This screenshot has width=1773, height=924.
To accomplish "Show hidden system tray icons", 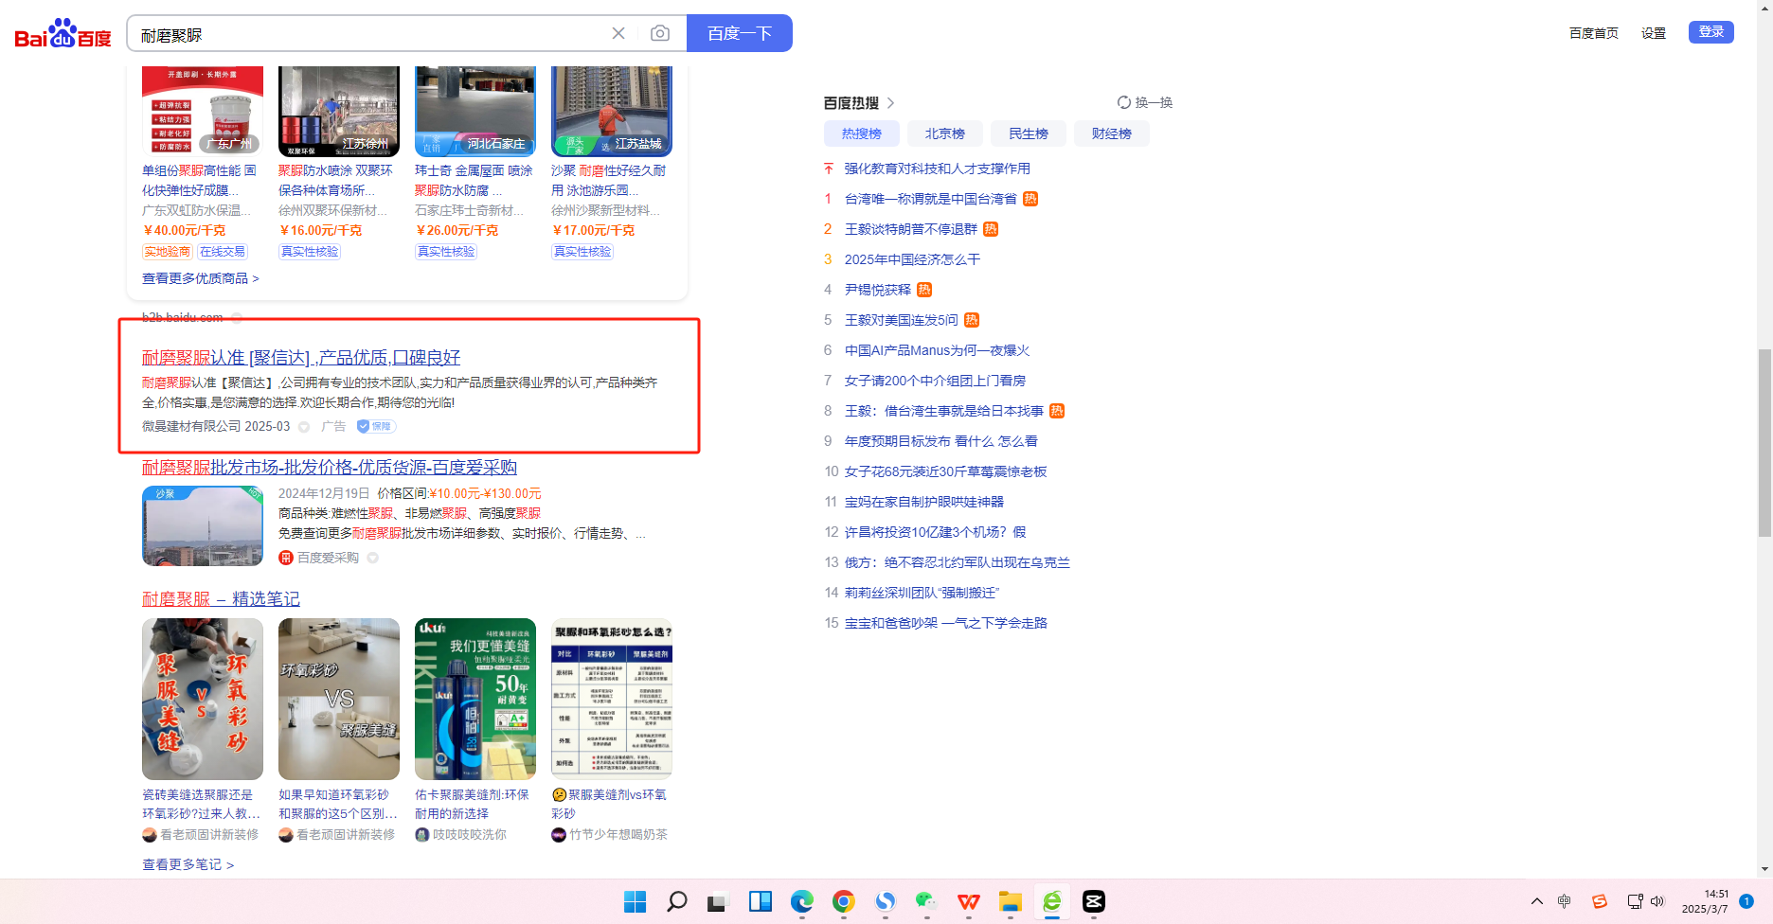I will [1536, 901].
